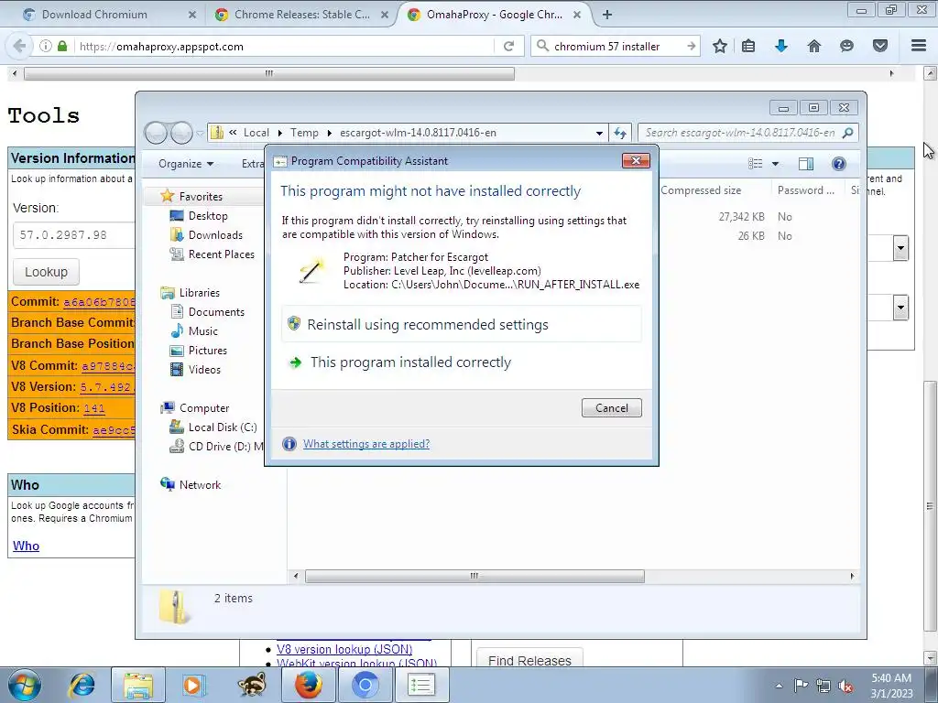
Task: Bookmark this page with the star icon
Action: [720, 46]
